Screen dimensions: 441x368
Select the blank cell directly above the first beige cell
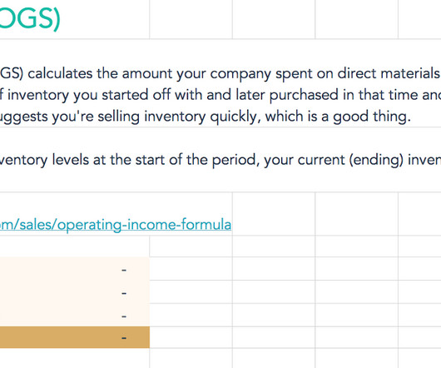click(x=75, y=246)
